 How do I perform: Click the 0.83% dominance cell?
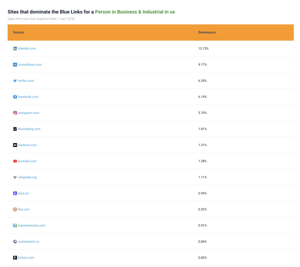click(x=202, y=258)
